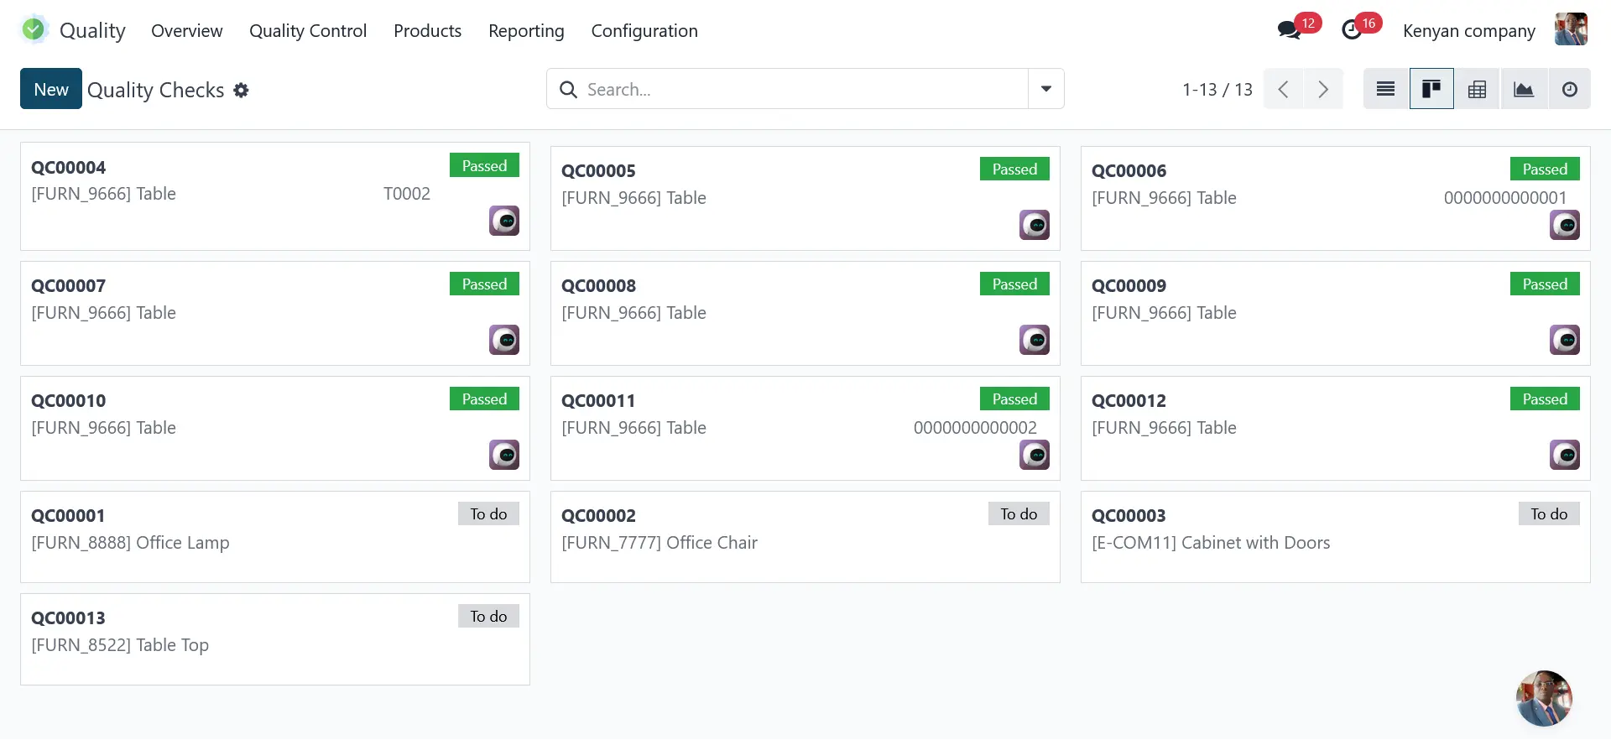This screenshot has height=740, width=1611.
Task: Open the Quality Control menu
Action: click(308, 31)
